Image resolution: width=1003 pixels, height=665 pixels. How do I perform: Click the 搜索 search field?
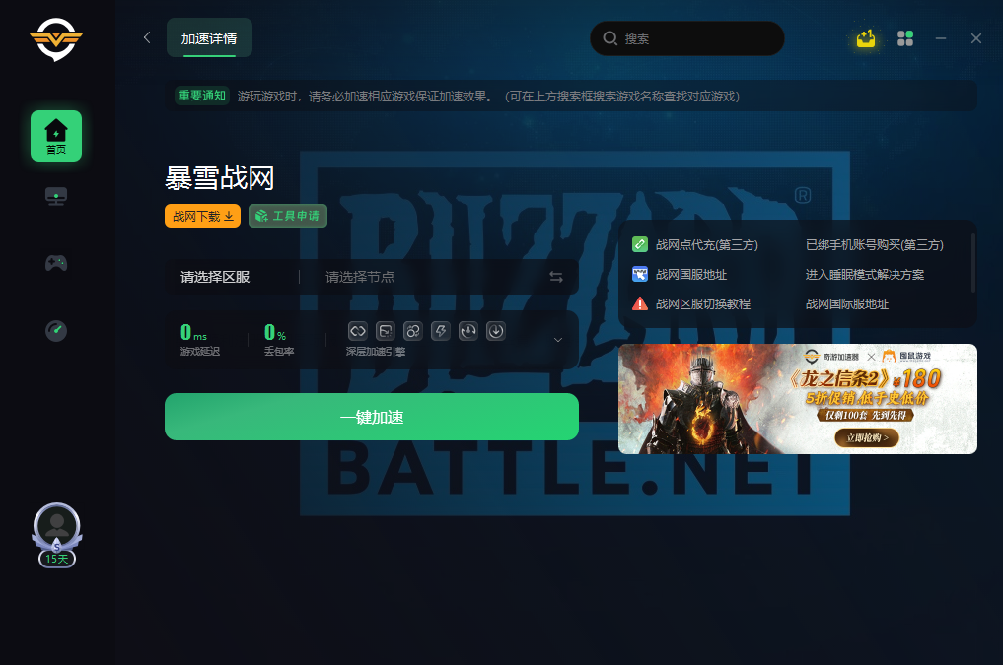(687, 38)
